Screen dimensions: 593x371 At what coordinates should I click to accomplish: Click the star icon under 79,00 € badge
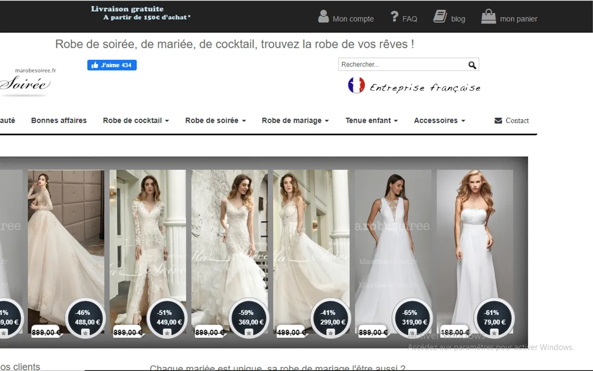(494, 333)
